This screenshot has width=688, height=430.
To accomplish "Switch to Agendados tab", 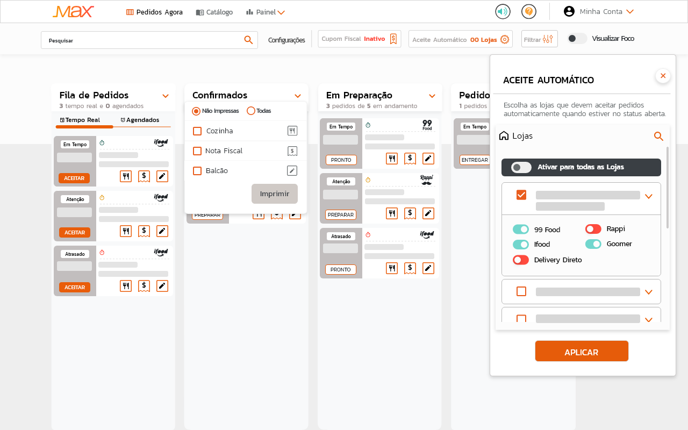I will click(140, 120).
